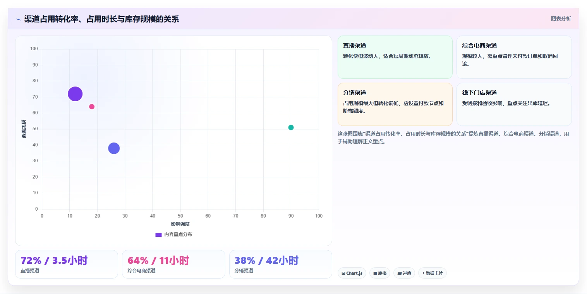Open the 线下门店渠道 insight card
587x294 pixels.
[514, 104]
